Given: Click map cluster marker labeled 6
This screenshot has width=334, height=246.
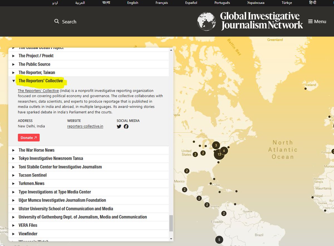Looking at the screenshot, I should (x=224, y=151).
